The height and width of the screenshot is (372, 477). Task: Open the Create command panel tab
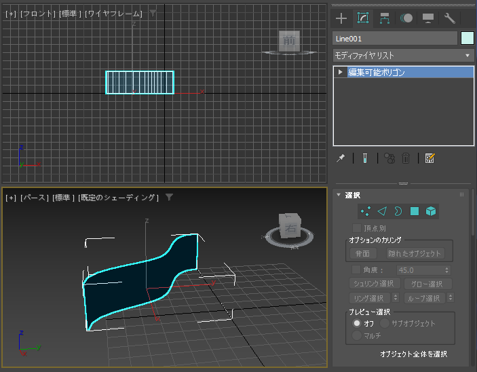tap(341, 18)
